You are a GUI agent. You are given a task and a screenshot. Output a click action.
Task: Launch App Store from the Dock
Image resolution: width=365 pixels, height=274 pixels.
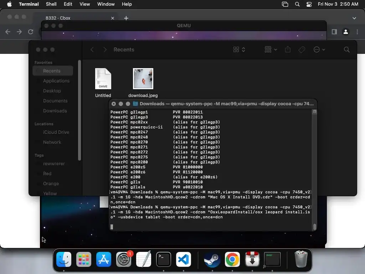pos(104,259)
